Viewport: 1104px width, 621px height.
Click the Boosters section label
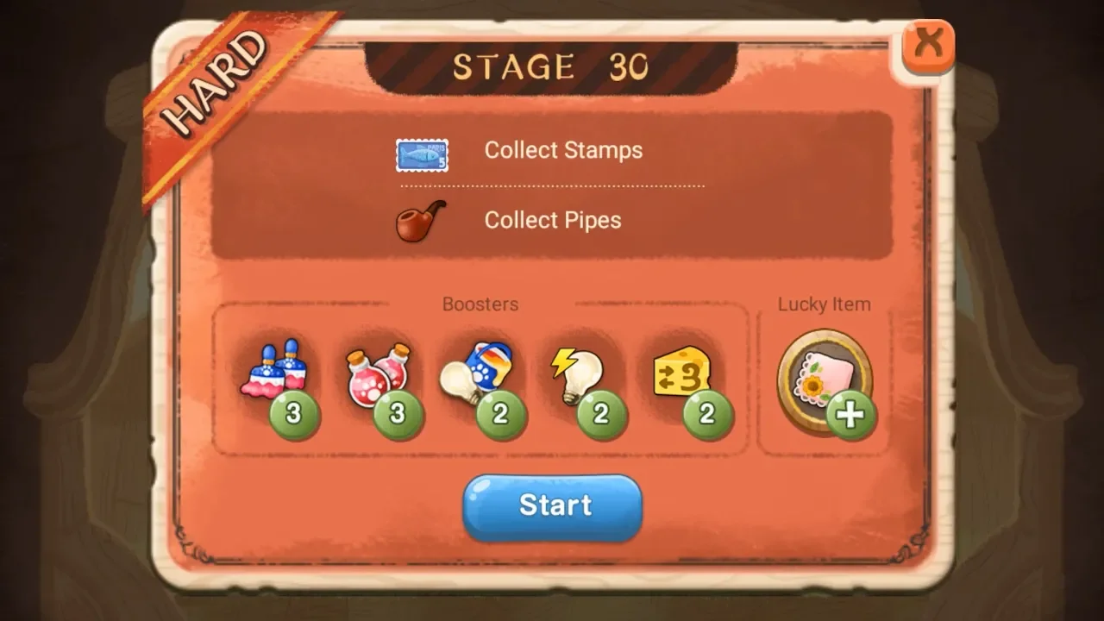480,304
